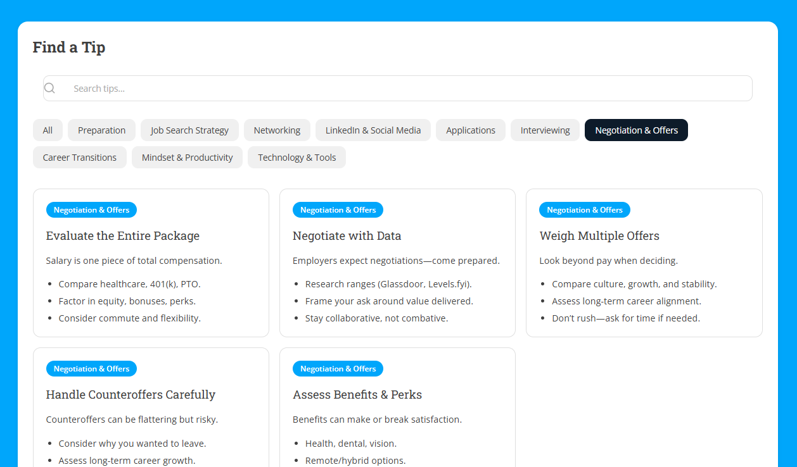Click the badge on Assess Benefits & Perks card
797x467 pixels.
(338, 368)
